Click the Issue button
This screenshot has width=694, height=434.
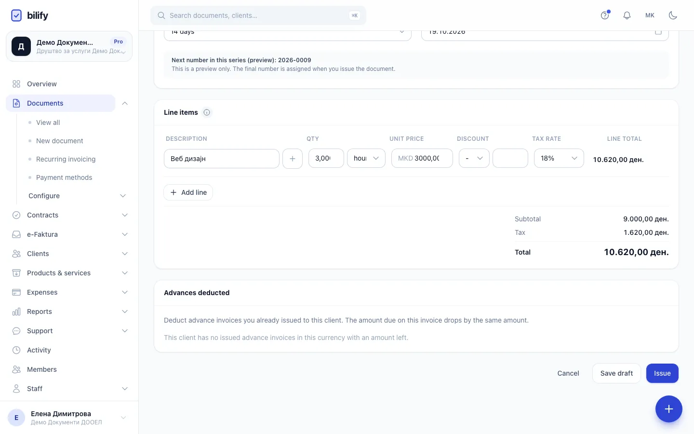[x=662, y=373]
